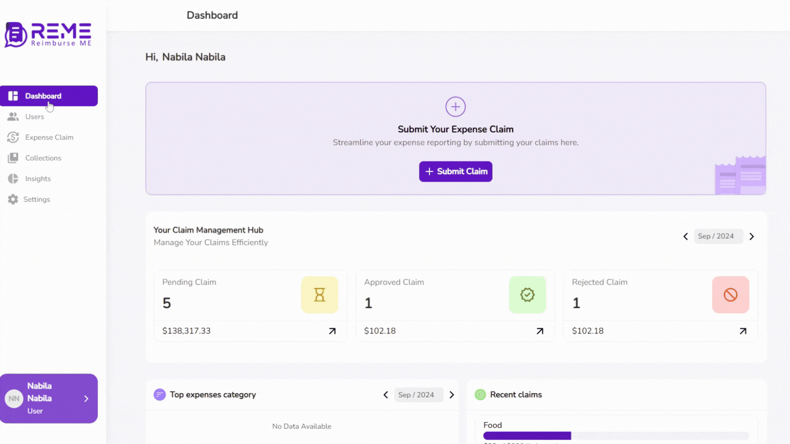Screen dimensions: 790x444
Task: Open Rejected Claim details via arrow icon
Action: click(x=743, y=331)
